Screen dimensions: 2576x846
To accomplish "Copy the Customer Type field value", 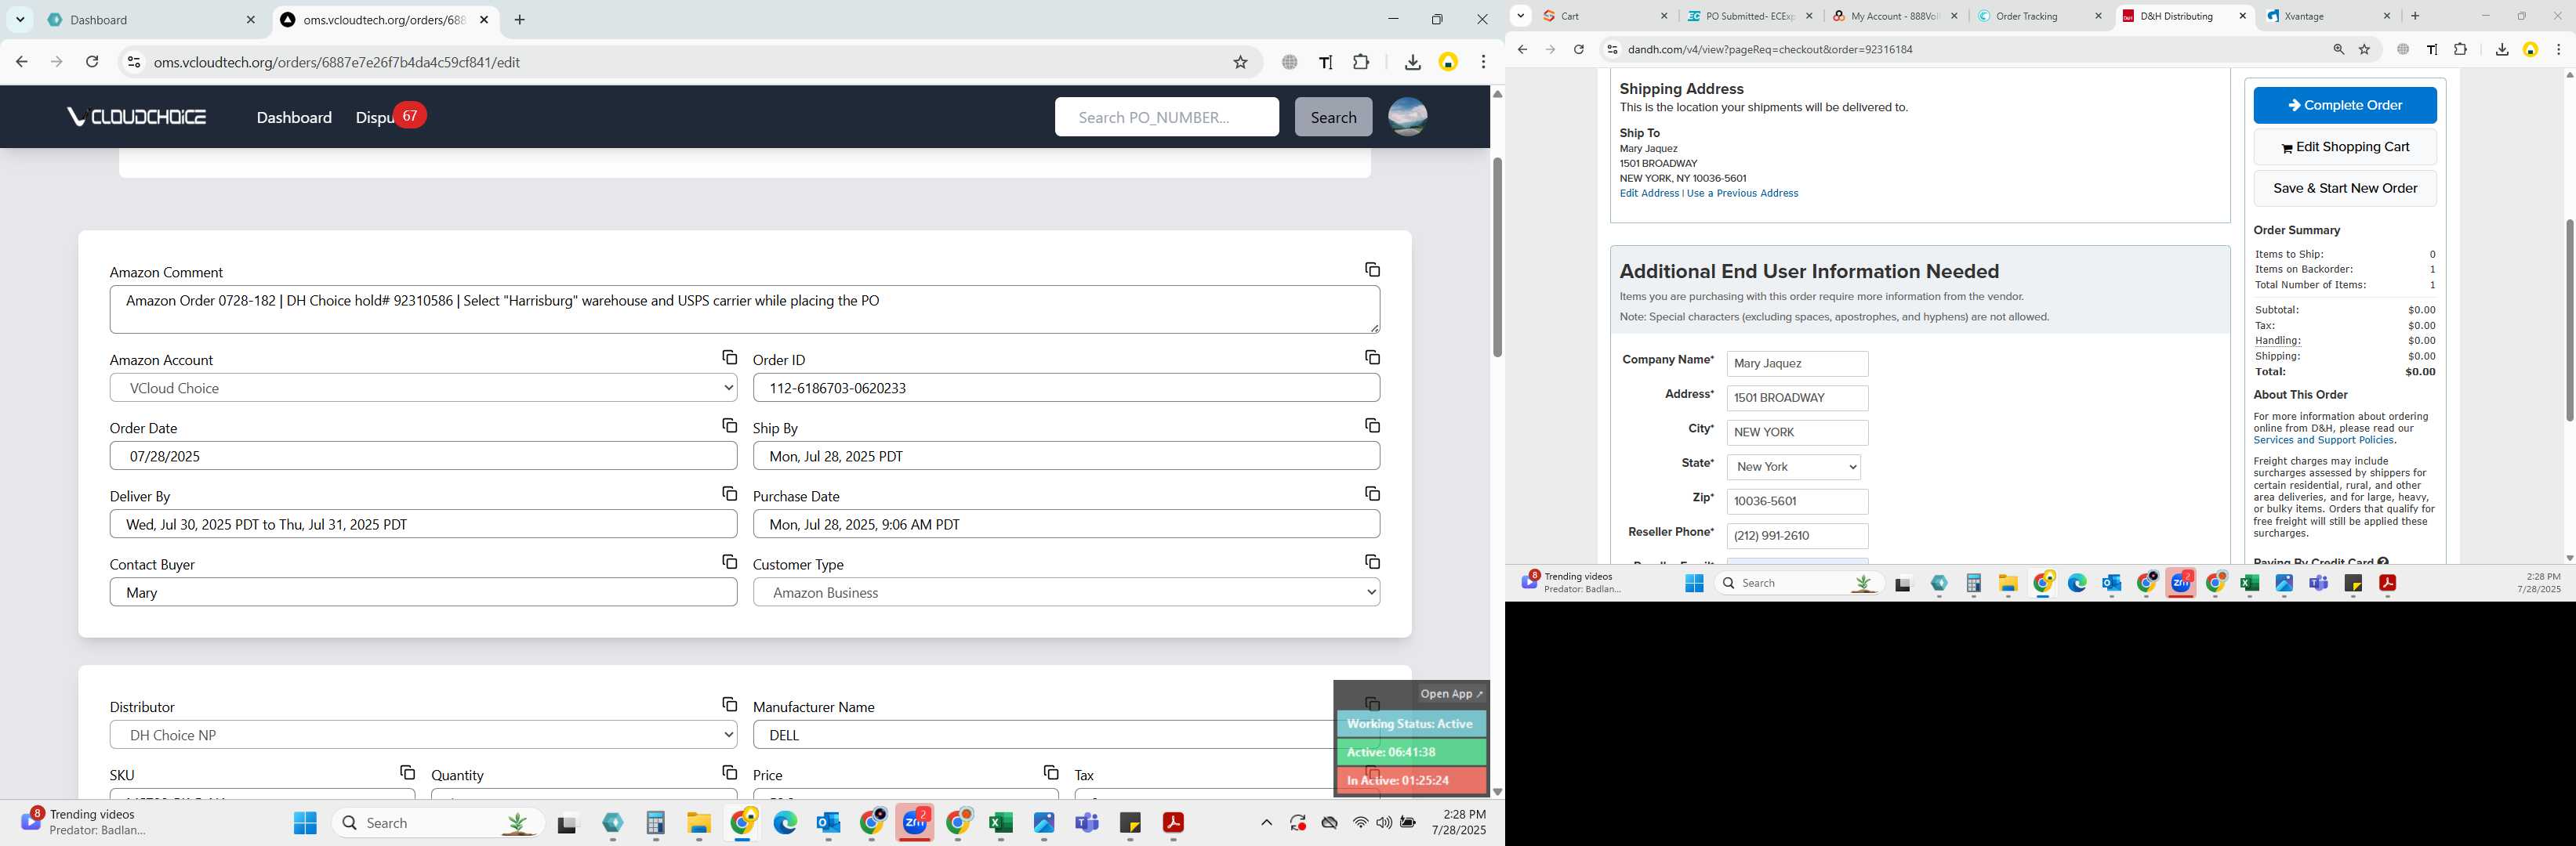I will coord(1372,562).
